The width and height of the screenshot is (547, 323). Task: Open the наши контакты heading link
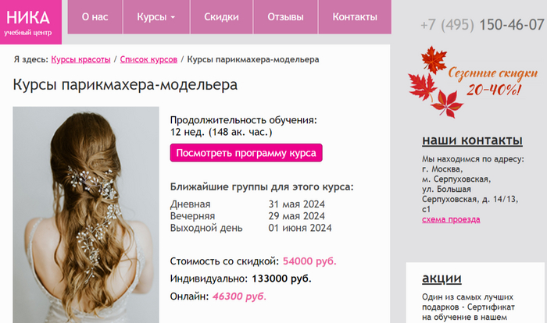pos(472,140)
